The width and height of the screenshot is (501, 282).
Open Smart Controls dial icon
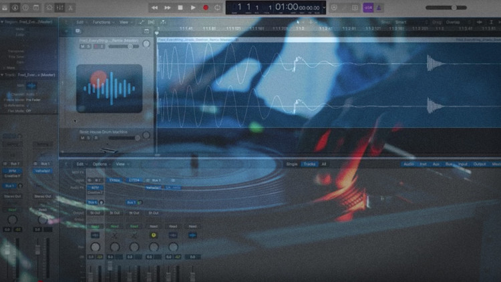[49, 7]
